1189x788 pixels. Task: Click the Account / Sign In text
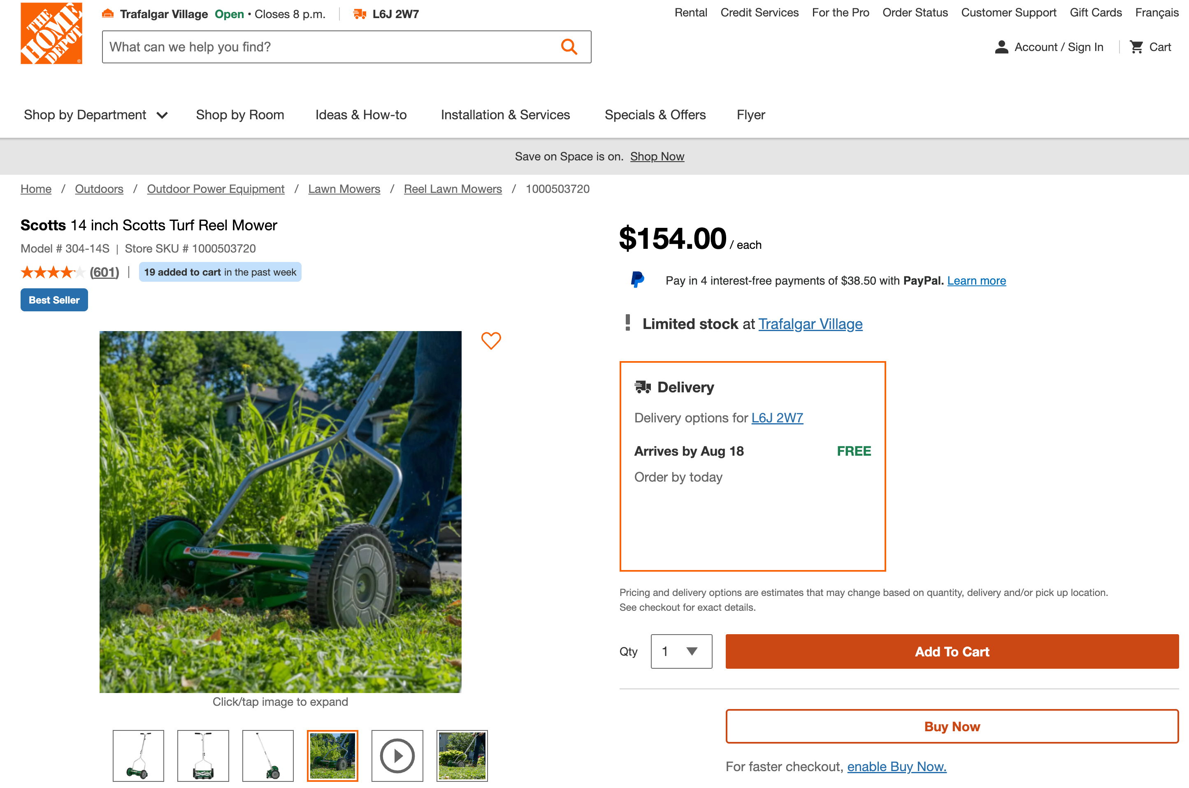(1059, 47)
